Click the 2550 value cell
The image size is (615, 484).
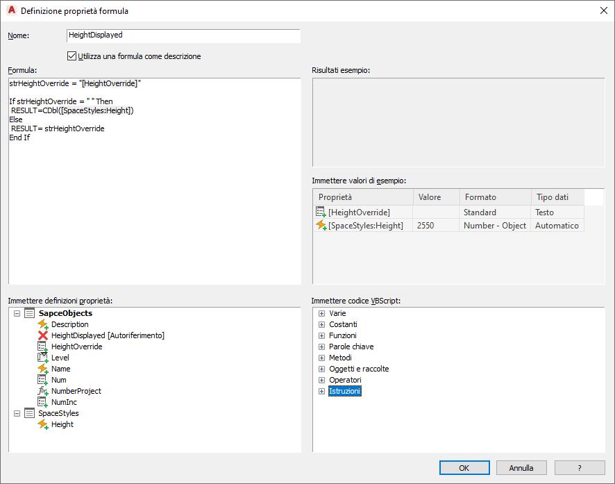(436, 226)
